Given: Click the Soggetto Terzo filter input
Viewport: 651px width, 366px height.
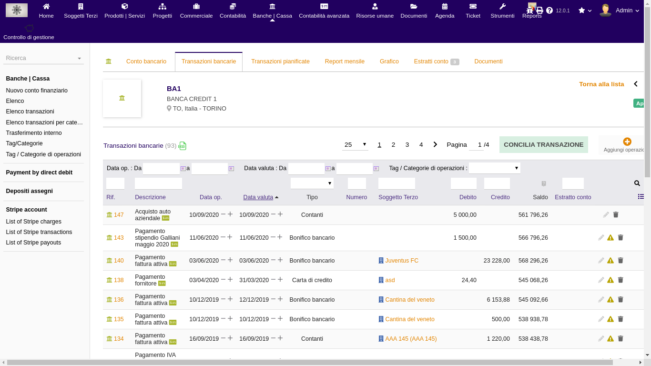Looking at the screenshot, I should pyautogui.click(x=397, y=183).
